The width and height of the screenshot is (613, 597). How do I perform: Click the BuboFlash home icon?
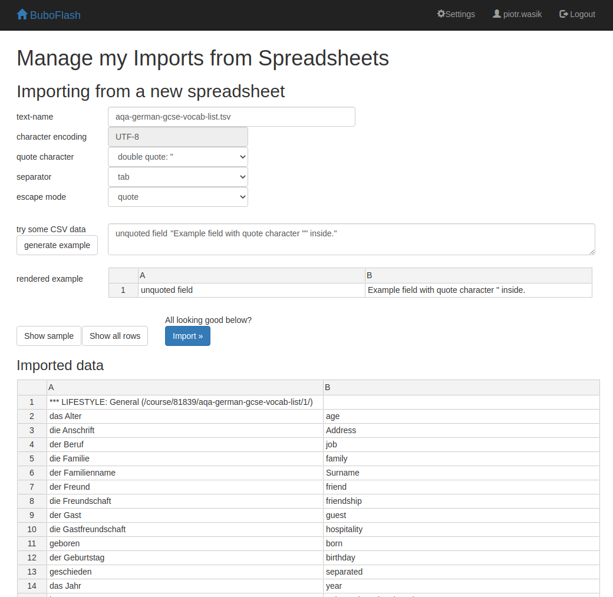(22, 14)
